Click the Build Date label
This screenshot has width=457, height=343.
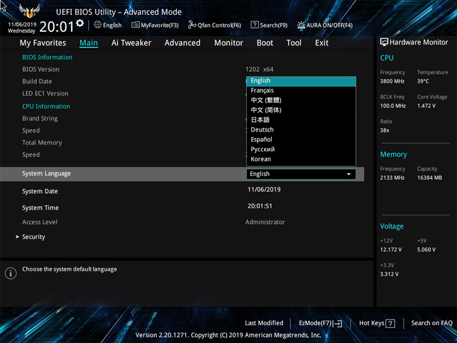[37, 81]
